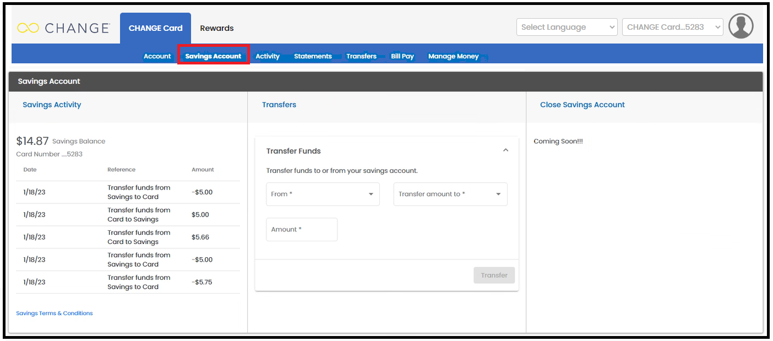Expand the From account dropdown
Image resolution: width=773 pixels, height=341 pixels.
click(x=323, y=194)
